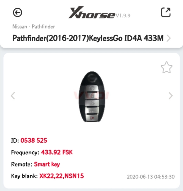
Task: Click the Smart key remote type
Action: [x=47, y=164]
